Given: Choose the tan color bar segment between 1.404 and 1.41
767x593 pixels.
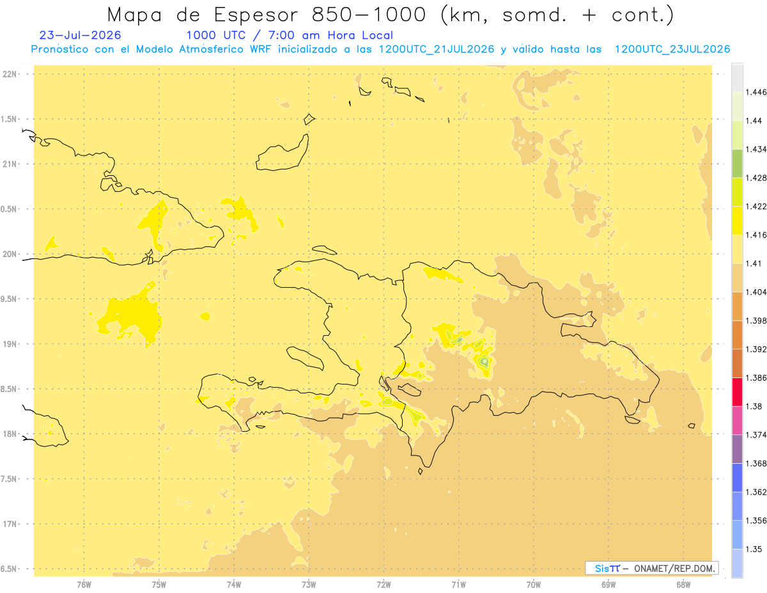Looking at the screenshot, I should (737, 278).
